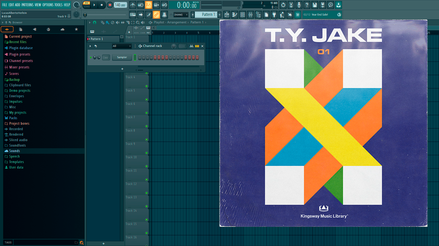Open the Piano roll view icon
Viewport: 439px width, 246px height.
click(x=235, y=15)
